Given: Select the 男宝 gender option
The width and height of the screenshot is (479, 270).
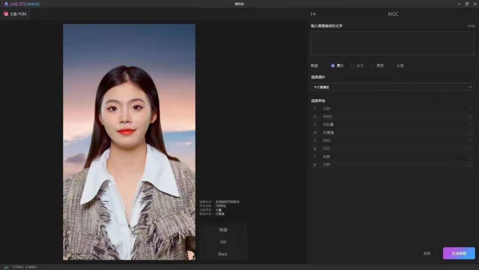Looking at the screenshot, I should pos(373,65).
